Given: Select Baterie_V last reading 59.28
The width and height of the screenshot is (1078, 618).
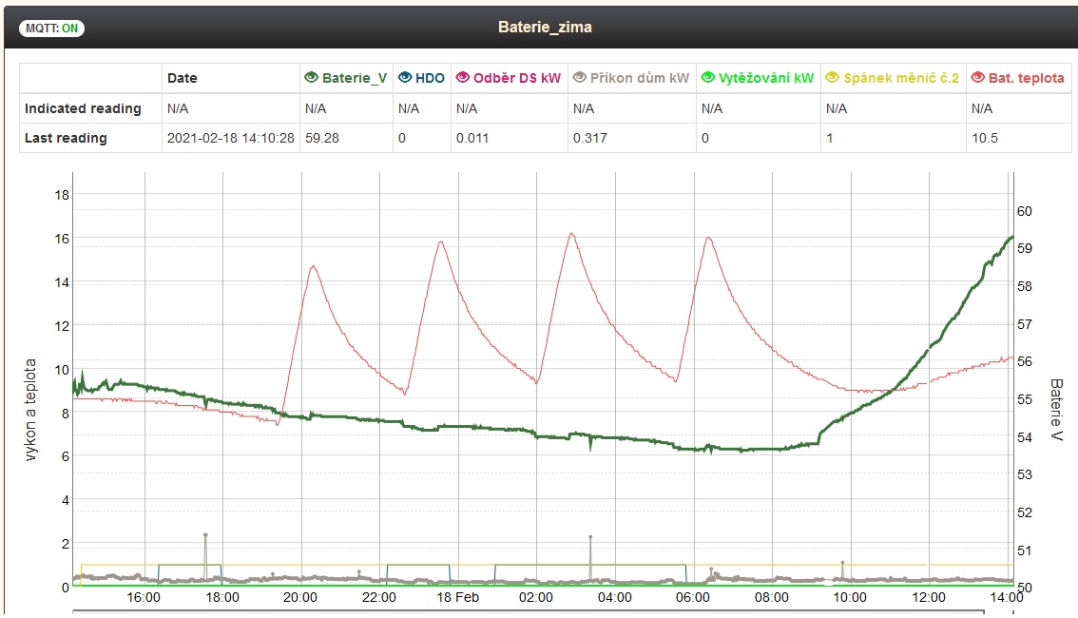Looking at the screenshot, I should [x=321, y=138].
